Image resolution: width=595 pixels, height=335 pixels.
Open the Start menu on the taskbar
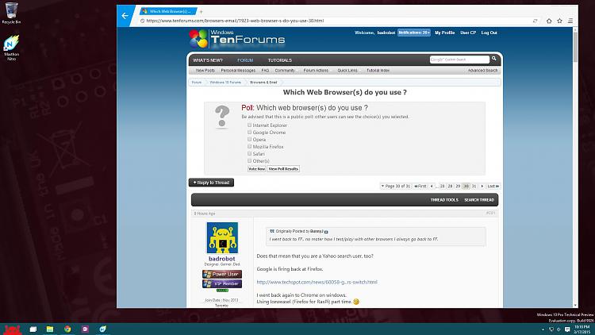pyautogui.click(x=13, y=329)
